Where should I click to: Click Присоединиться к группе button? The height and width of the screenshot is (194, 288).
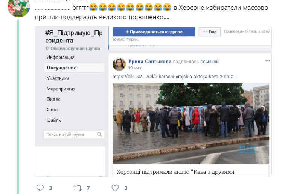pyautogui.click(x=154, y=32)
